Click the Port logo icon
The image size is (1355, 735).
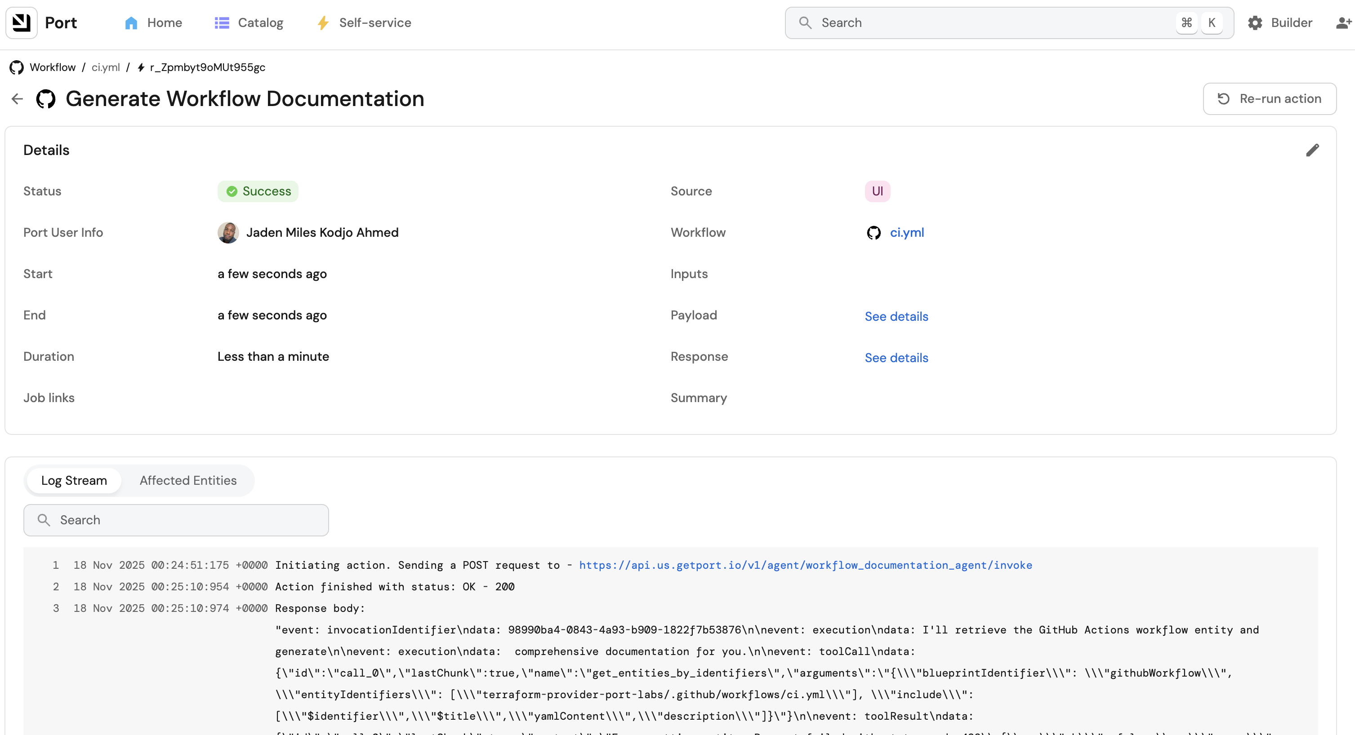tap(22, 22)
